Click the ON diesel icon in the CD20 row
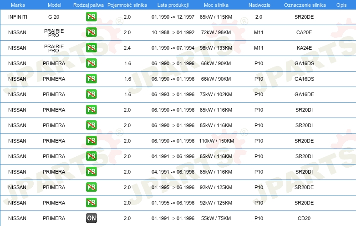Screen dimensions: 356x226 pyautogui.click(x=91, y=218)
